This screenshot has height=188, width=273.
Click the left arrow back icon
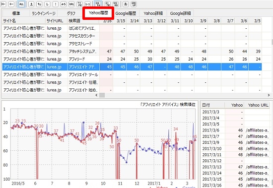[x=11, y=4]
